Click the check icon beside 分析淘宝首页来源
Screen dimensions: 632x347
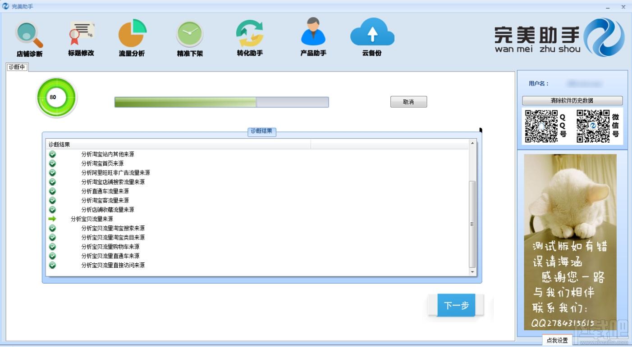(x=52, y=163)
